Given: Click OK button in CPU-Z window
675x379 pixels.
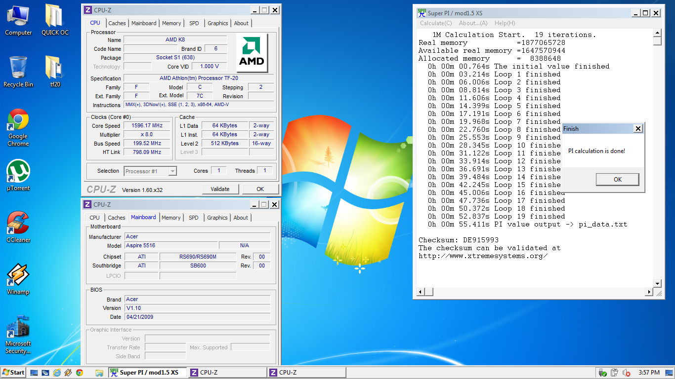Looking at the screenshot, I should (x=260, y=189).
